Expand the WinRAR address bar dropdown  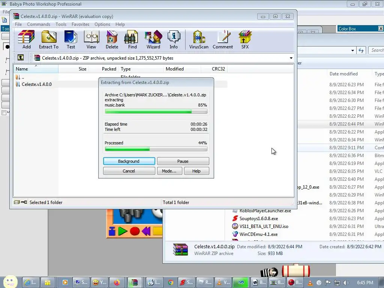pos(291,58)
